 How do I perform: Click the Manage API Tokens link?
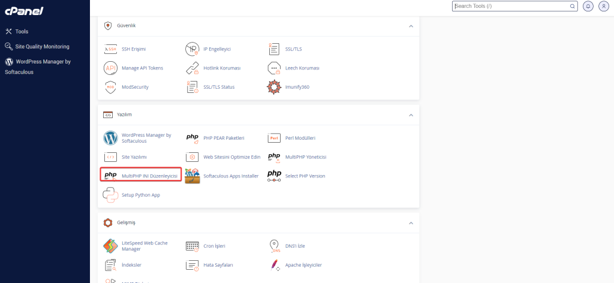coord(142,68)
